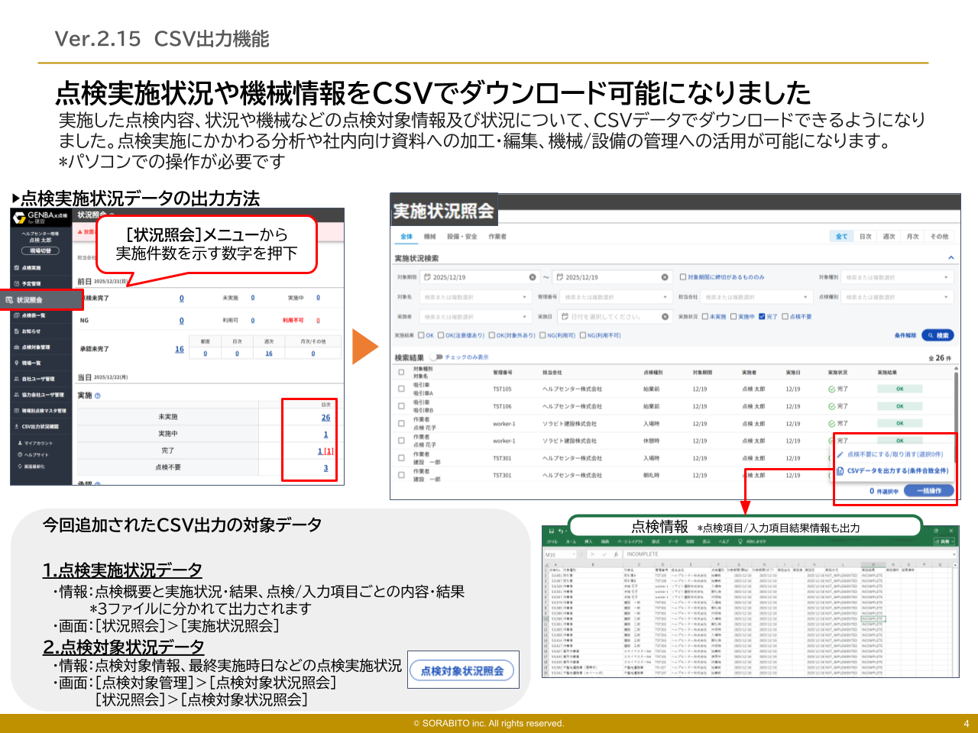The image size is (978, 733).
Task: Click the 未実施 count link 26
Action: [x=325, y=418]
